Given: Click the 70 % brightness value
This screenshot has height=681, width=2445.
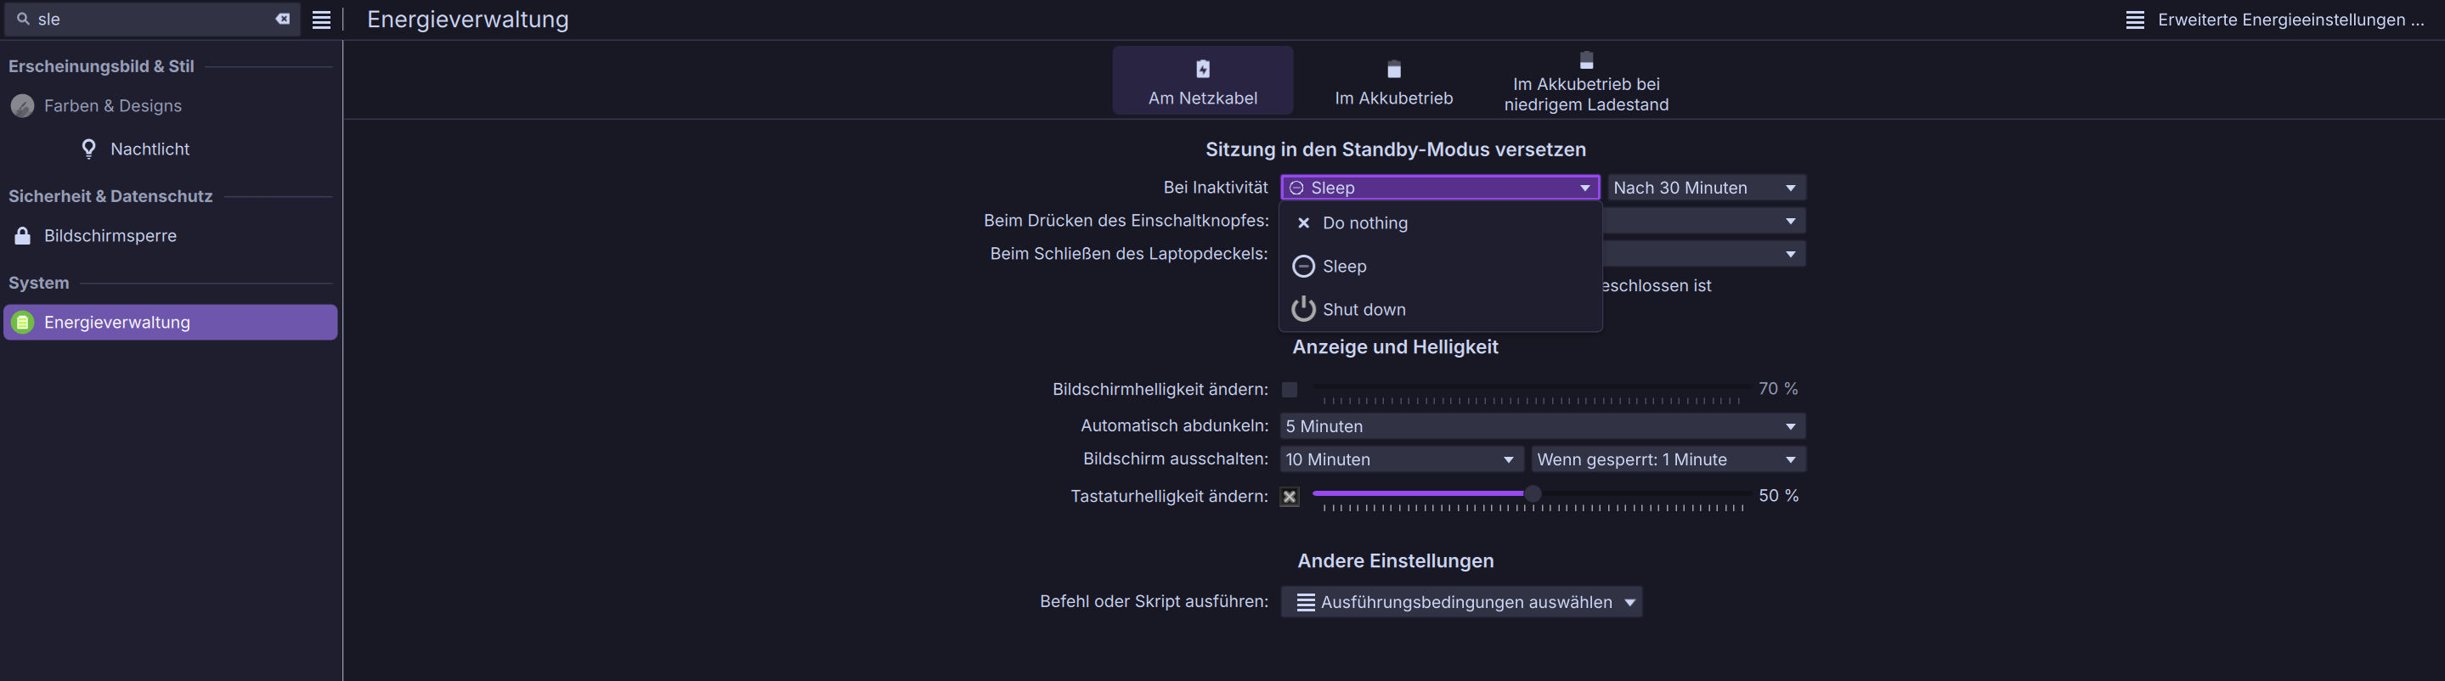Looking at the screenshot, I should [1778, 389].
